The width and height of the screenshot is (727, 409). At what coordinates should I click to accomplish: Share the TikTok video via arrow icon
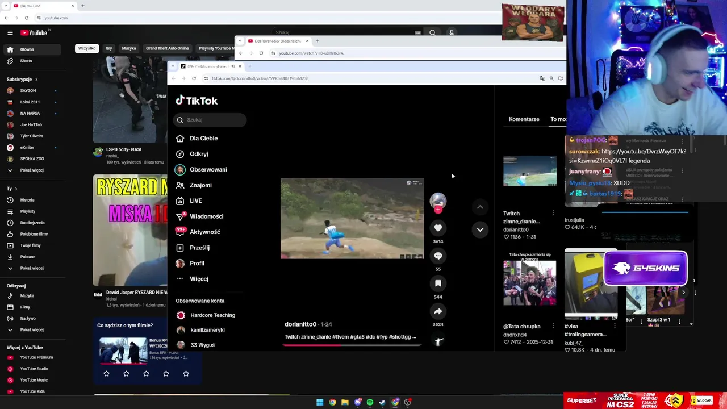(x=438, y=311)
